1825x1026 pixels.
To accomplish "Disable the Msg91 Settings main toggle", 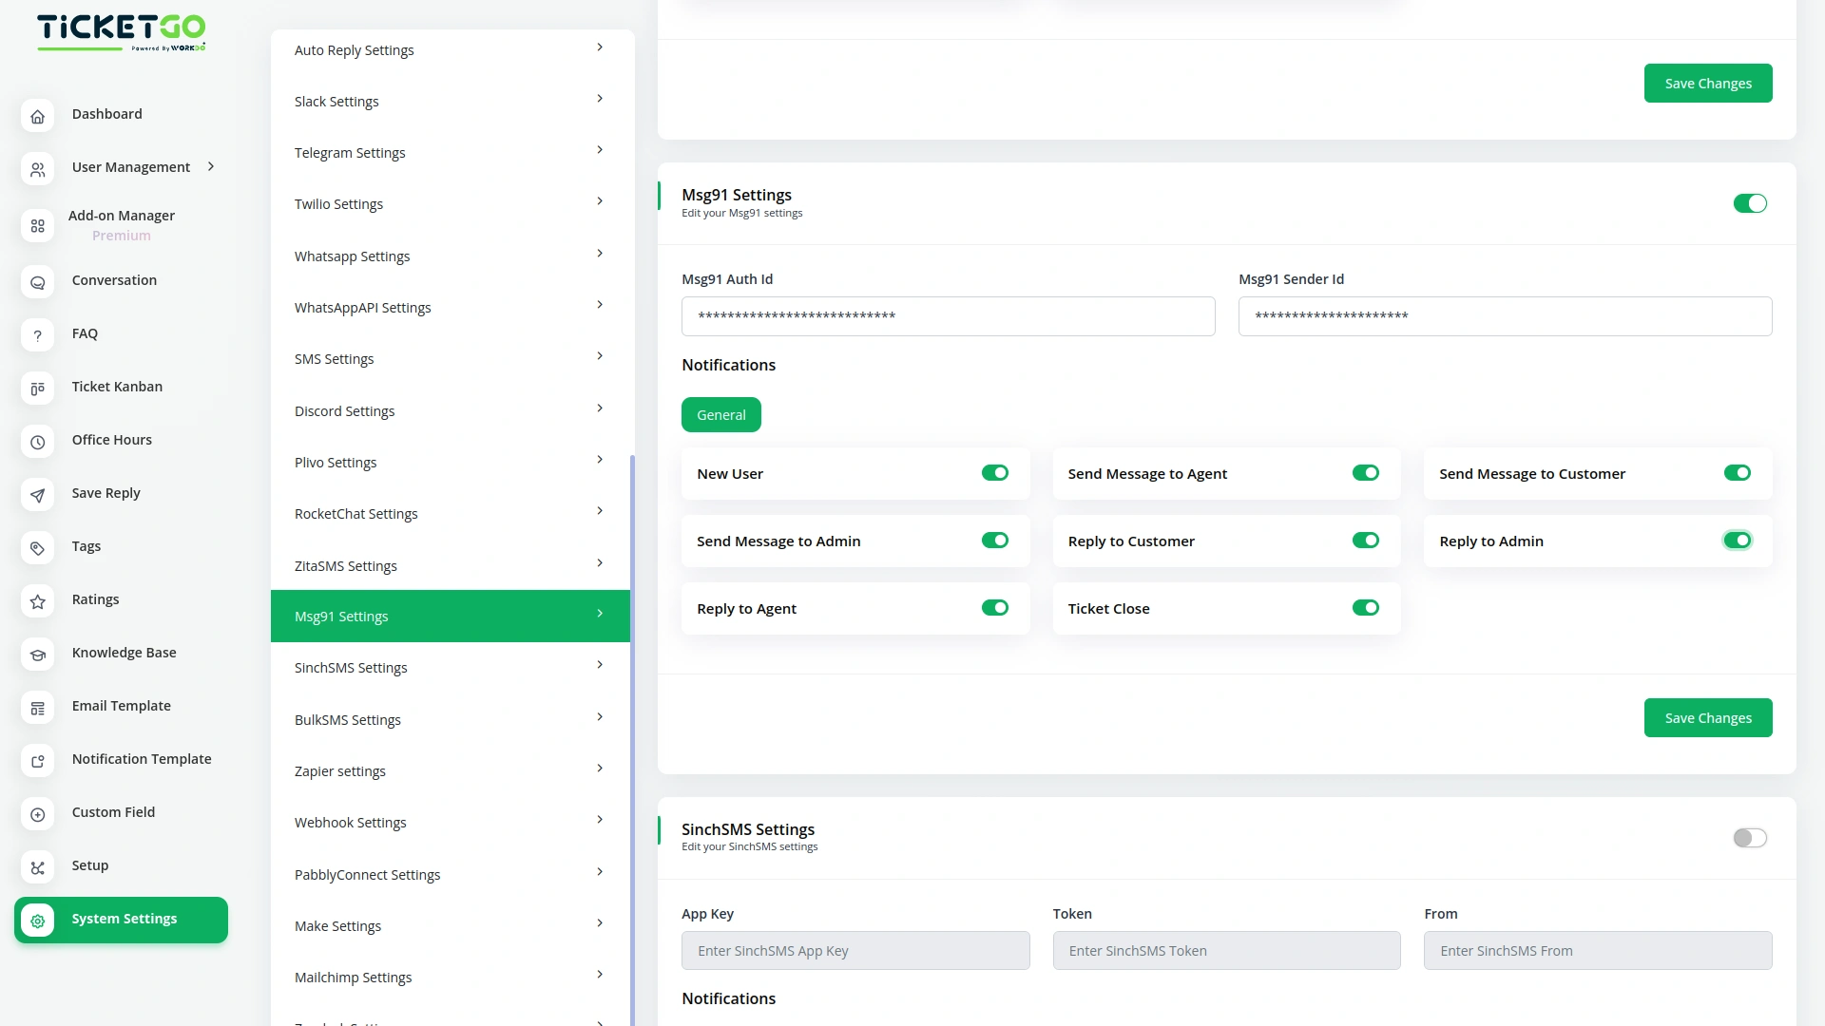I will click(1749, 203).
